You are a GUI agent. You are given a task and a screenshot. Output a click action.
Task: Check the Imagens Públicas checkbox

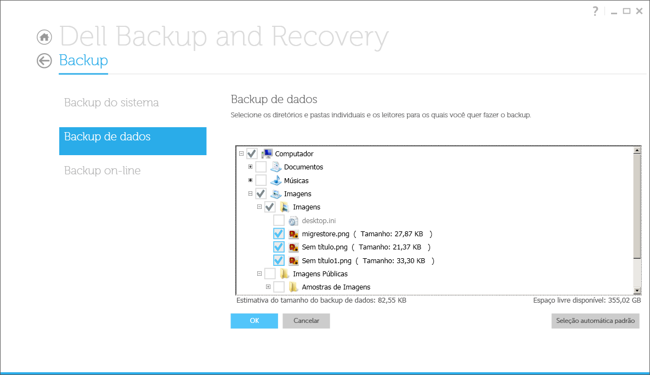[x=270, y=274]
